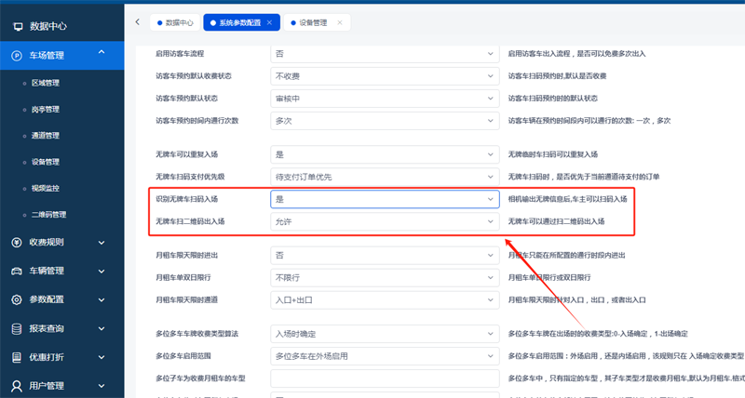Open the 月租车限天限时进出 dropdown
745x398 pixels.
click(385, 256)
